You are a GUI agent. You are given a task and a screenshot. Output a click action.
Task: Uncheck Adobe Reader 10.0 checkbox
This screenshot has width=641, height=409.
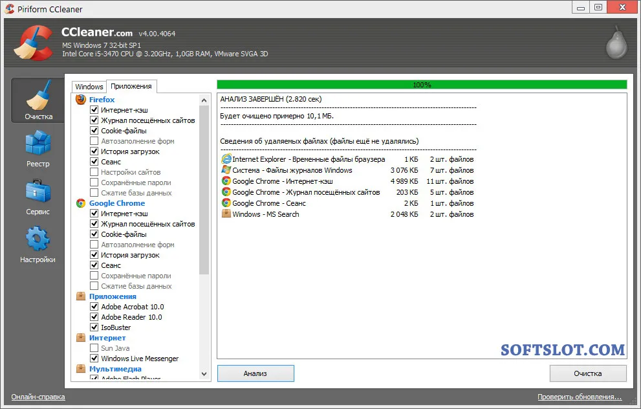click(94, 317)
